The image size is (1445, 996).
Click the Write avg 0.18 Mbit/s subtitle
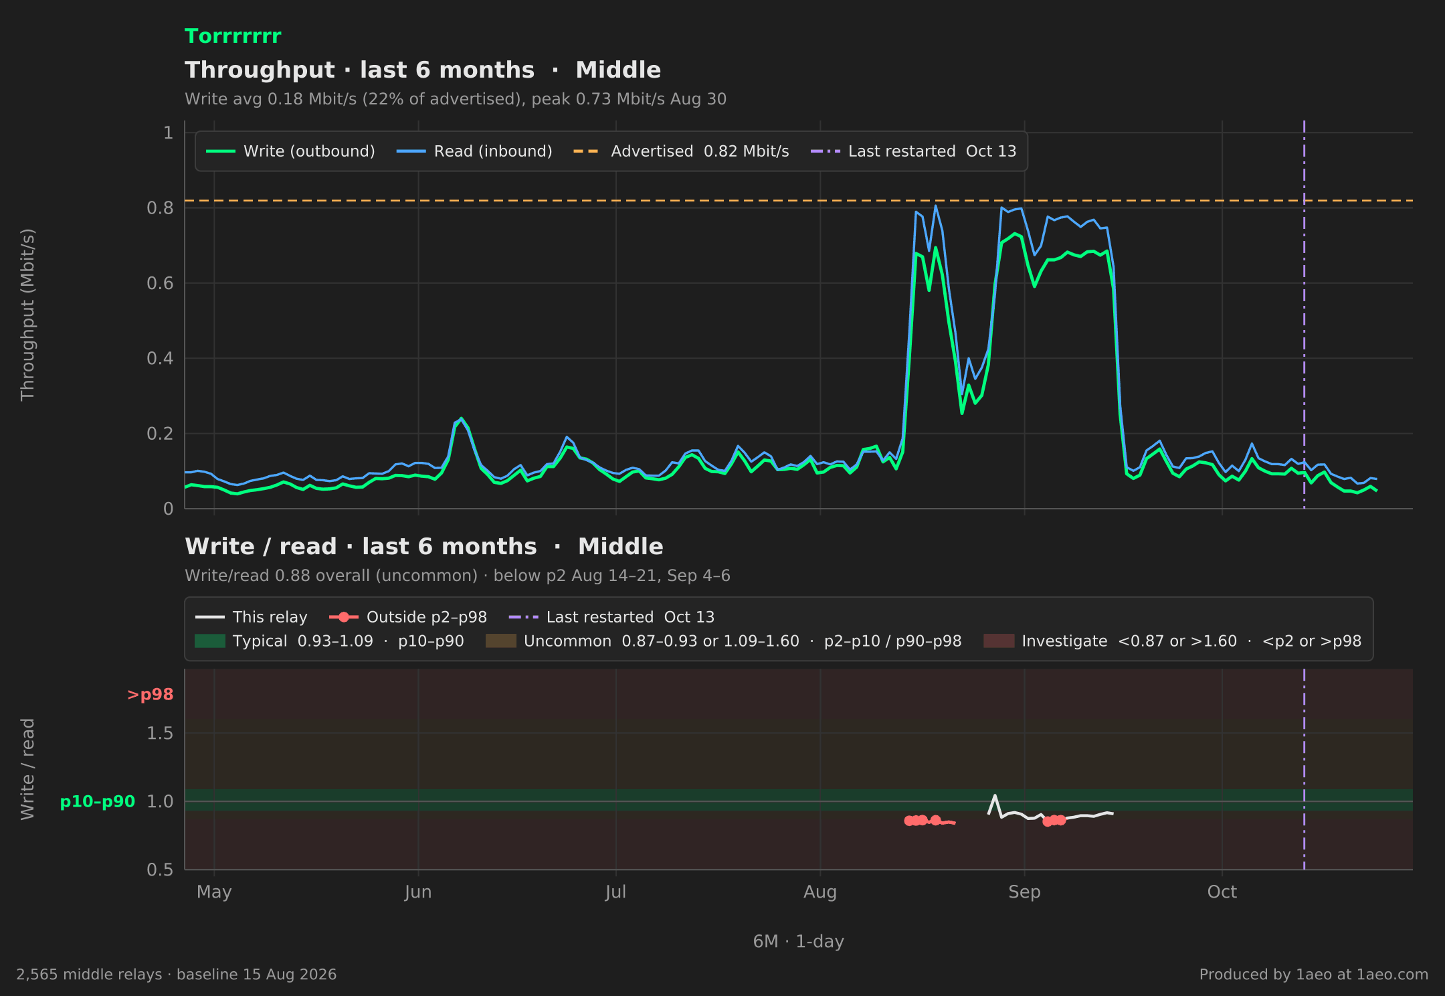pyautogui.click(x=456, y=99)
